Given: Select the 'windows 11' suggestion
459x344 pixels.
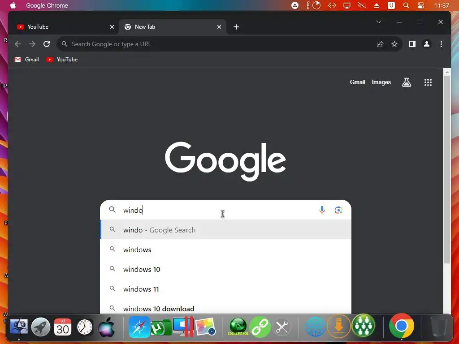Looking at the screenshot, I should 225,289.
